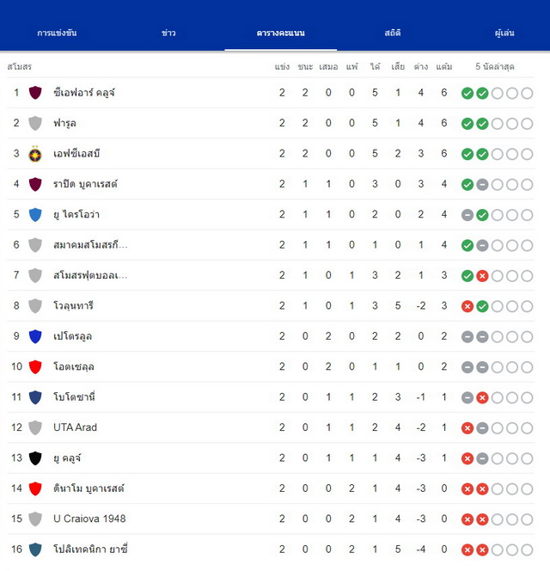This screenshot has width=550, height=571.
Task: Click Petrolul dark blue shield badge
Action: (35, 336)
